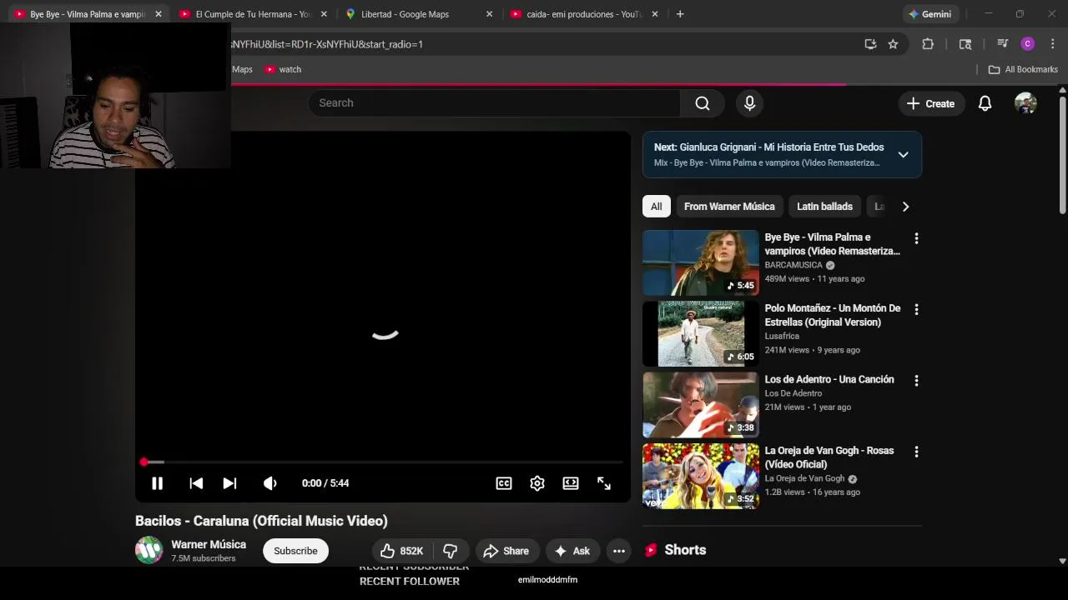Select From Warner Música chip

click(729, 207)
